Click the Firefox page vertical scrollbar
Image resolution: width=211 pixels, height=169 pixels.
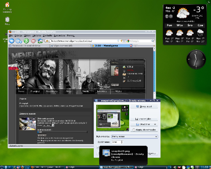[154, 72]
